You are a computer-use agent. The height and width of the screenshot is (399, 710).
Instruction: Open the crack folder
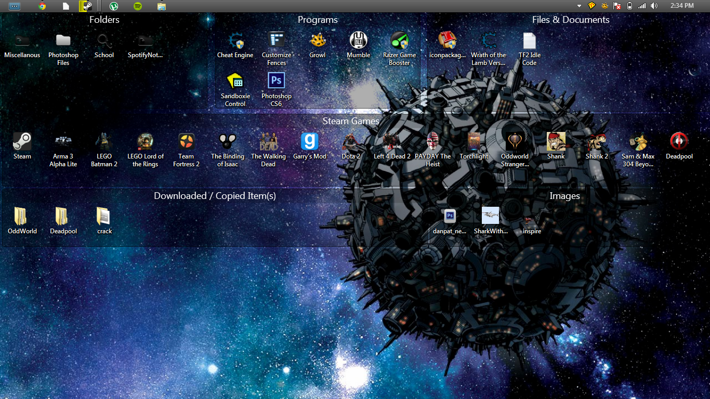pos(104,217)
